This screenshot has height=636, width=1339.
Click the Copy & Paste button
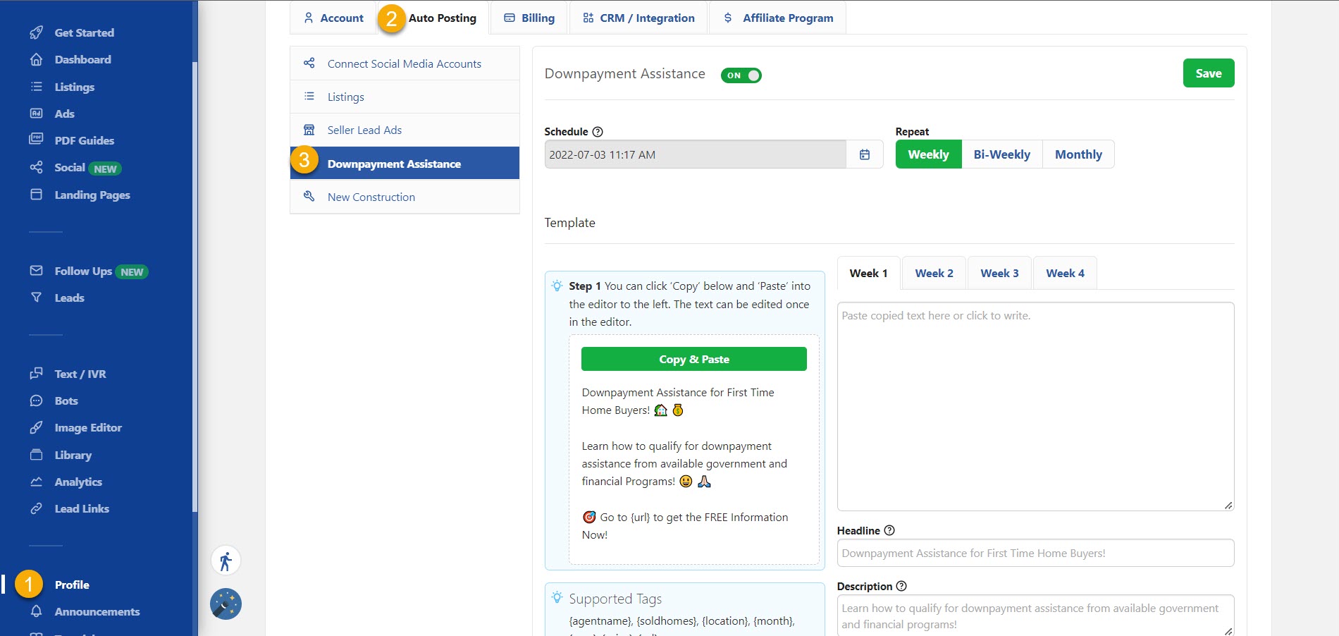point(693,359)
